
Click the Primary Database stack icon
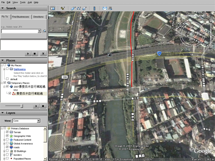(x=9, y=128)
